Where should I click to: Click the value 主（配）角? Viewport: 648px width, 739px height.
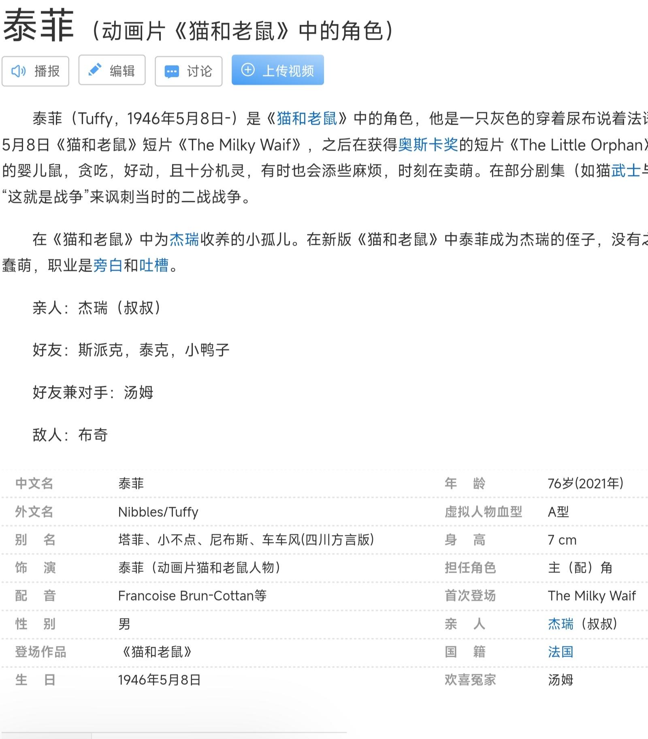[x=580, y=567]
